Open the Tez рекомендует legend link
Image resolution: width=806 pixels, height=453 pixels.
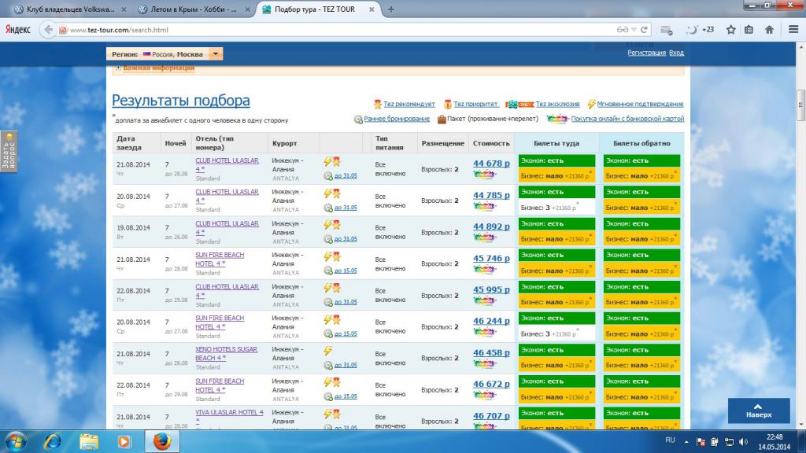[409, 104]
